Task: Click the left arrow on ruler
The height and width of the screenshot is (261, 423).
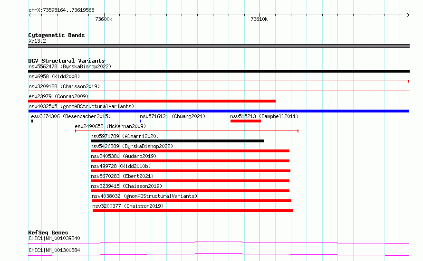Action: coord(29,15)
